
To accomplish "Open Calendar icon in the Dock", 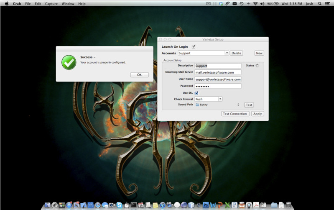I will pyautogui.click(x=141, y=205).
